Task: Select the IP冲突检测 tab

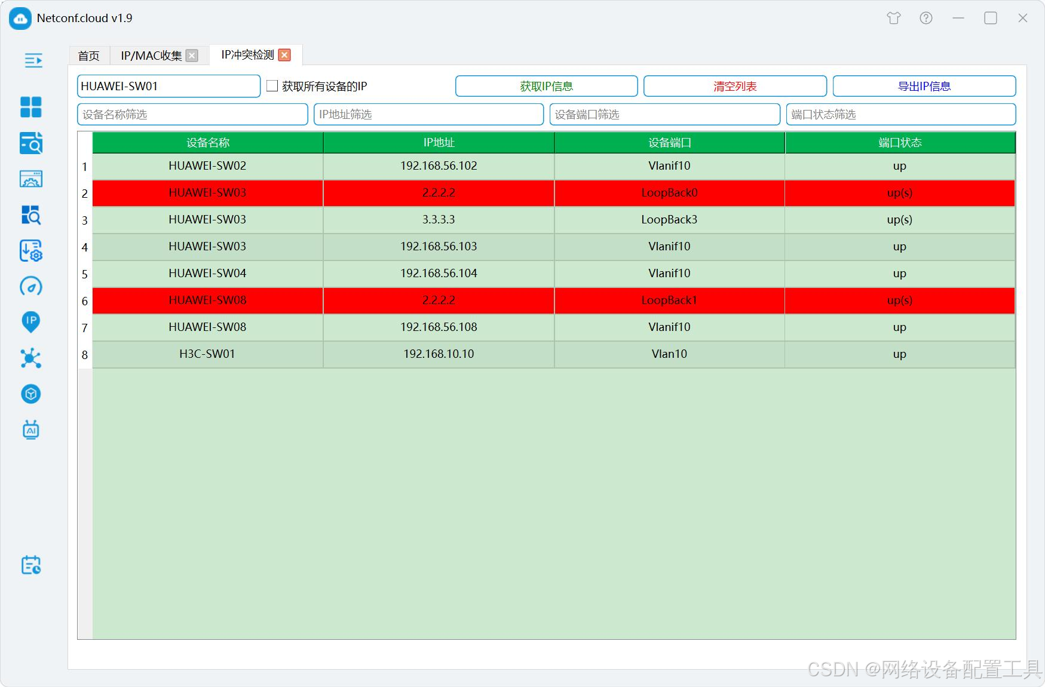Action: point(247,55)
